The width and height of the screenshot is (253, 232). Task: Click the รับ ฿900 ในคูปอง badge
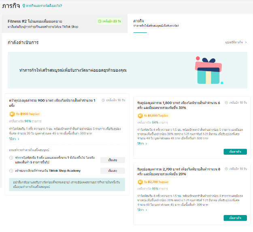tap(26, 114)
